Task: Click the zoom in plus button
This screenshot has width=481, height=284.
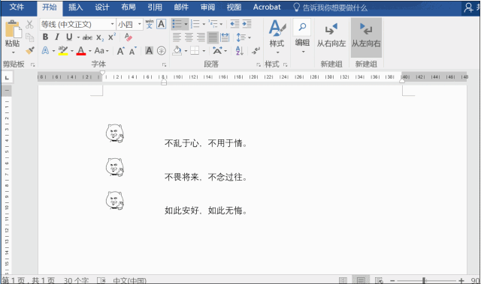Action: [461, 280]
